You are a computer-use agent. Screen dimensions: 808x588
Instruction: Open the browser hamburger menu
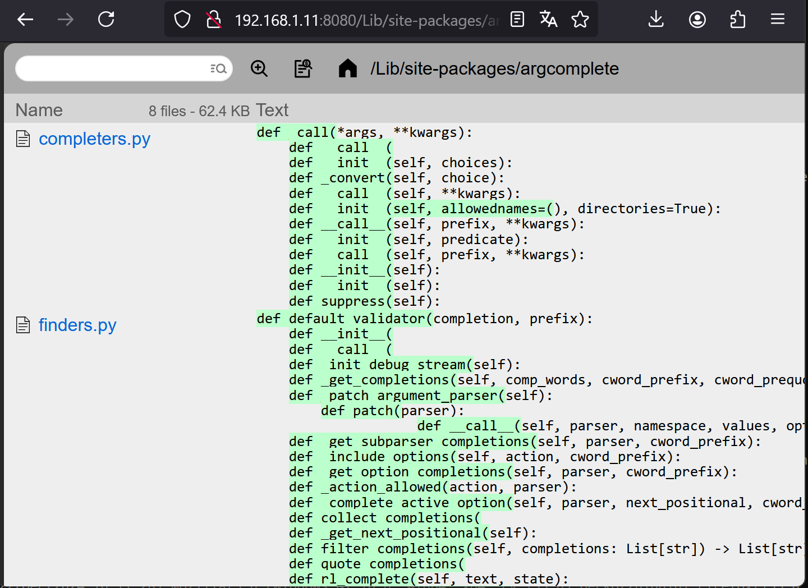pos(778,20)
